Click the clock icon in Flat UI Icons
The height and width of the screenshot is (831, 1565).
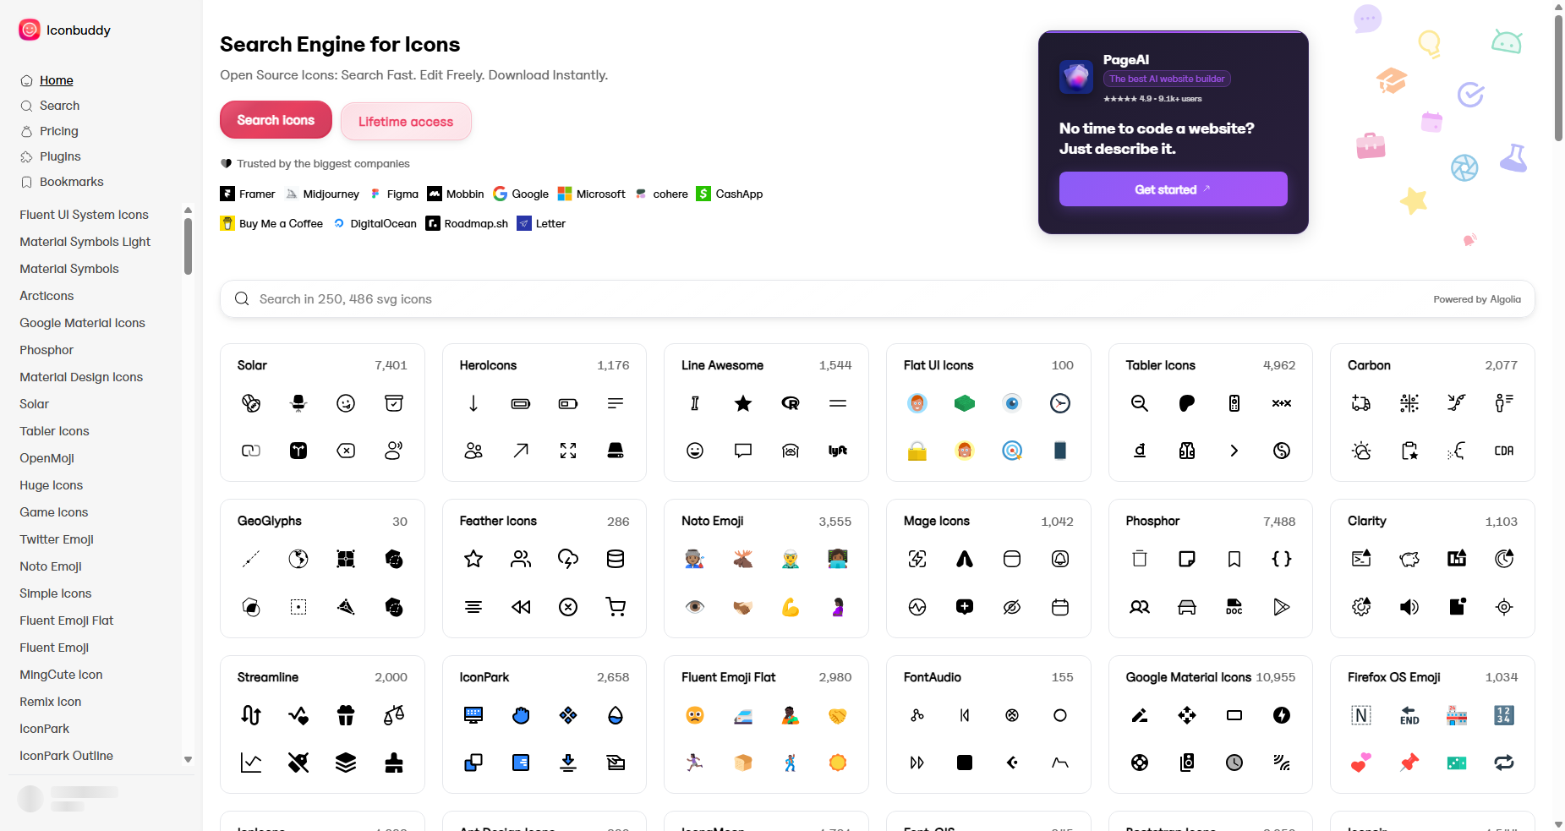click(1060, 403)
